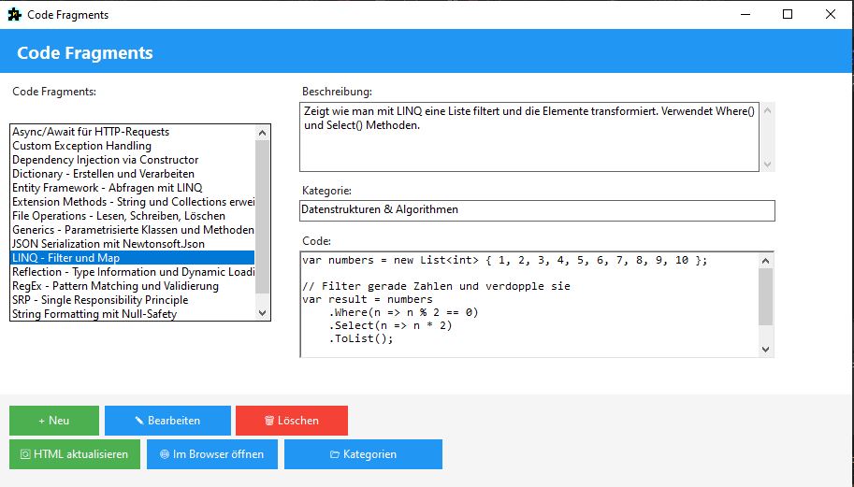Screen dimensions: 854x487
Task: Choose Dependency Injection via Constructor item
Action: 105,160
